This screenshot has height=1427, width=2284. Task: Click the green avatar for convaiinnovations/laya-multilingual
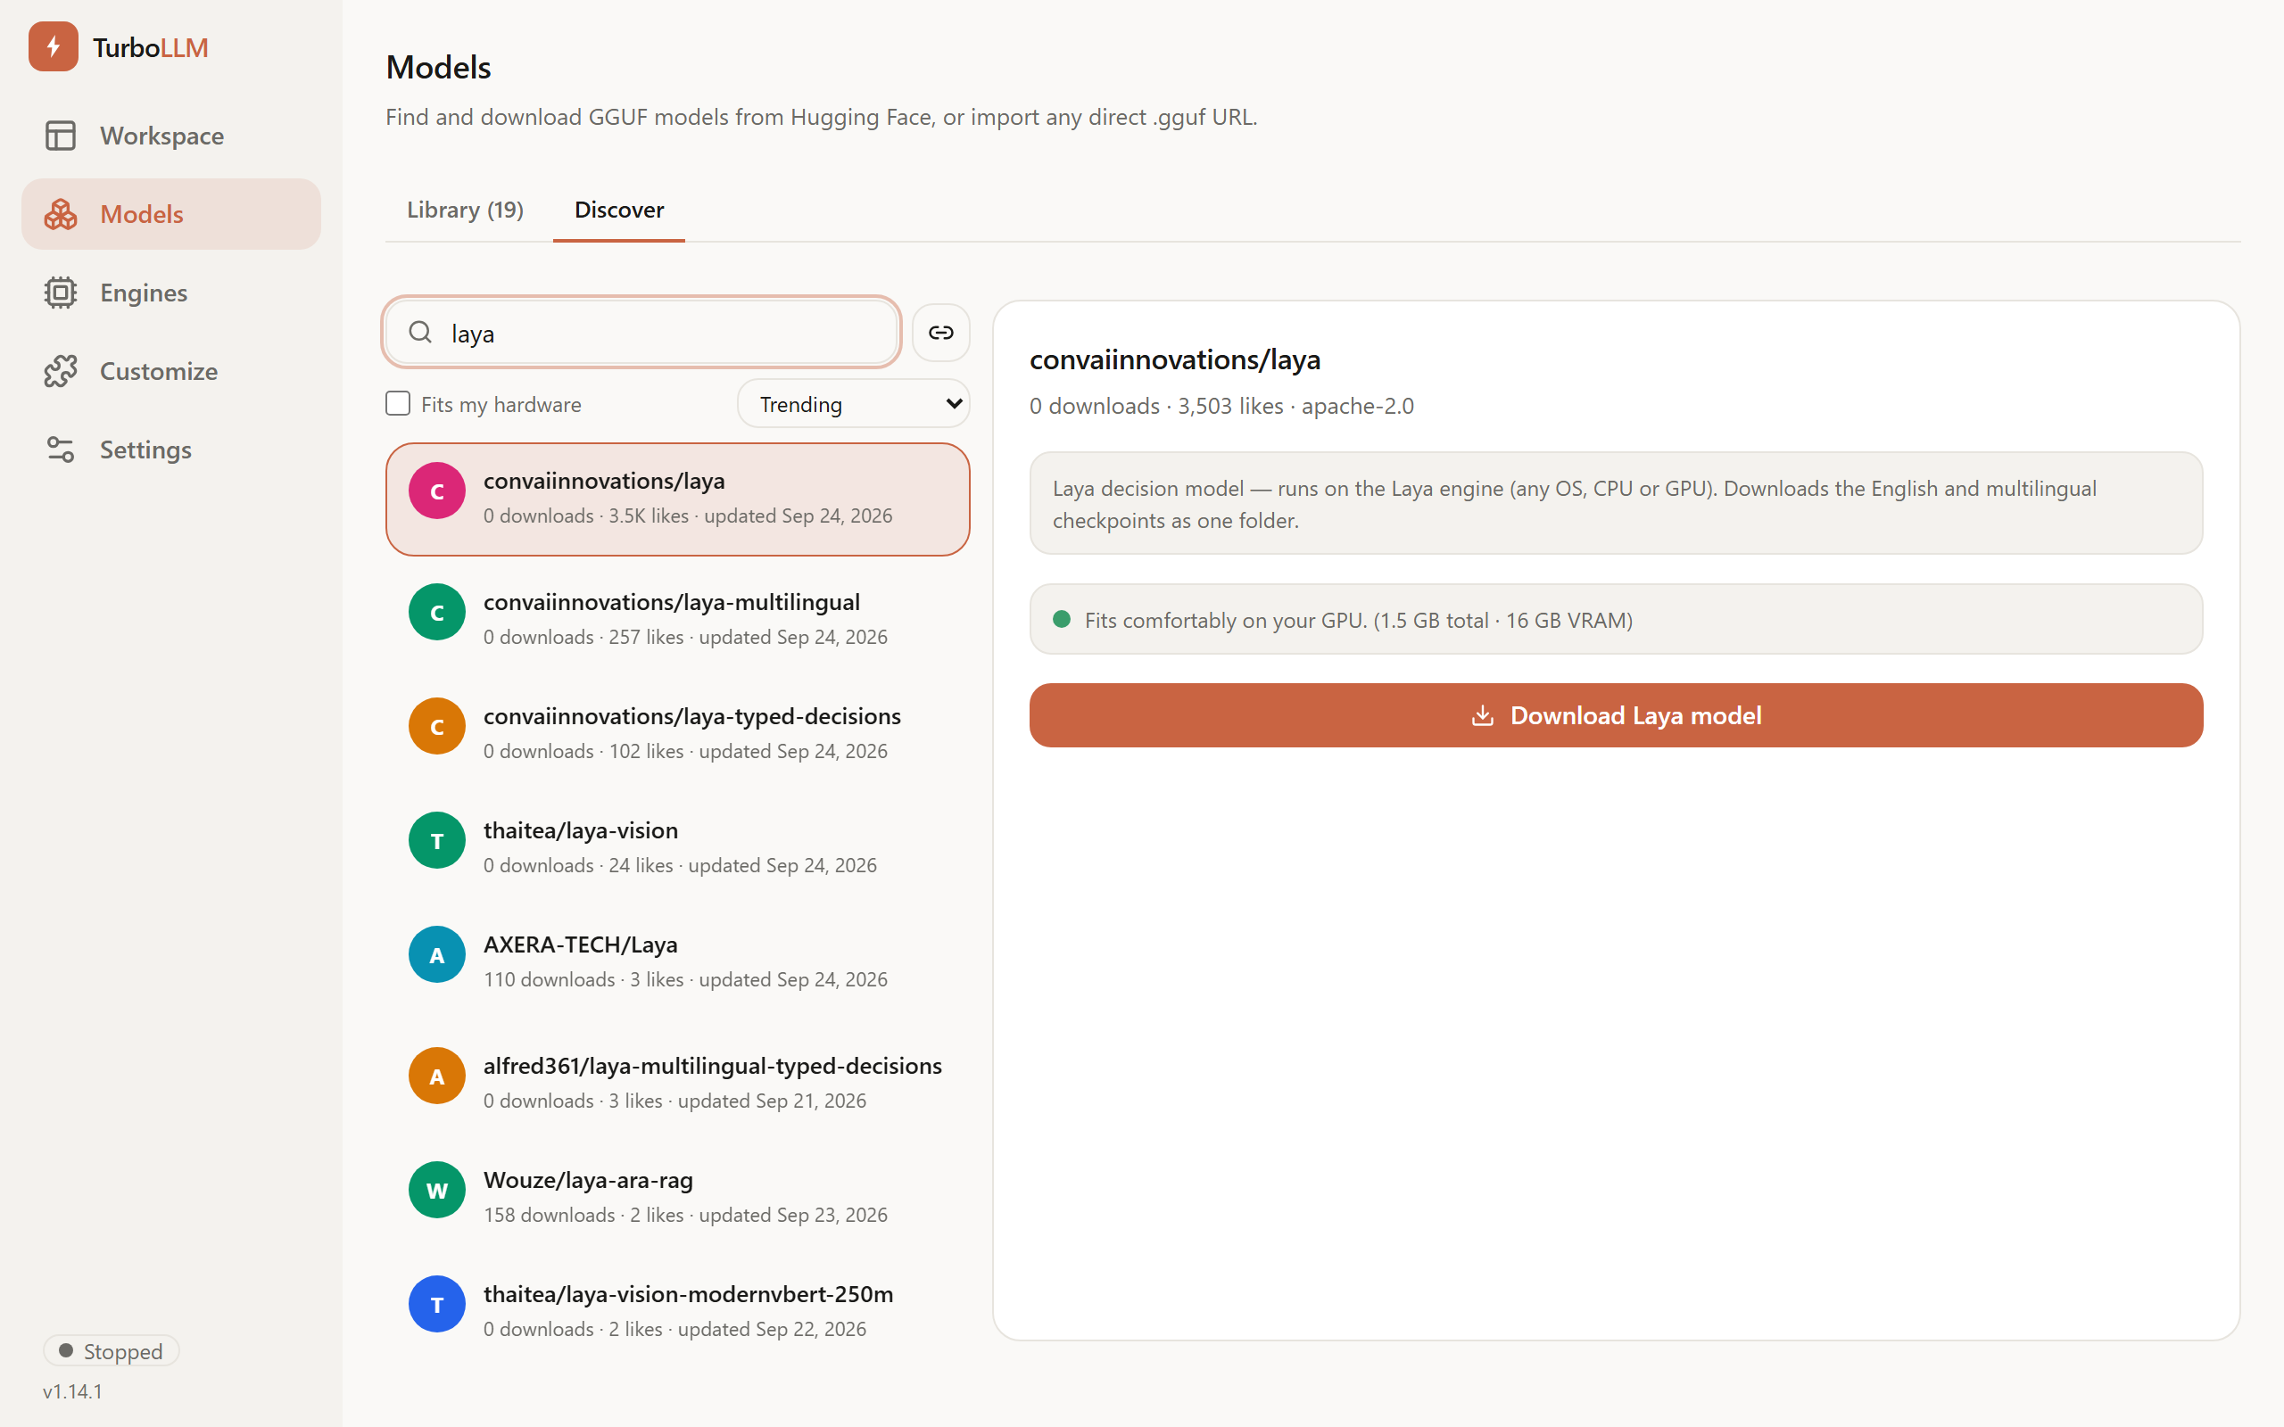coord(437,613)
